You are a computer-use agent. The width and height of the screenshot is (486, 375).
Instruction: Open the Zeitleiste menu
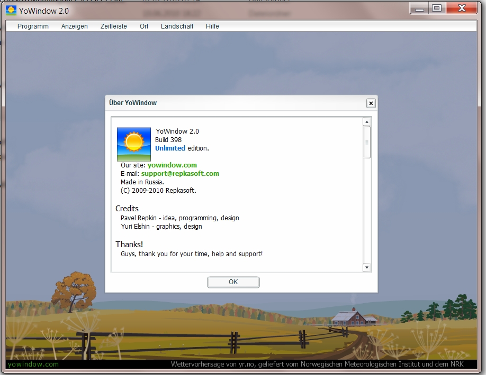tap(113, 26)
